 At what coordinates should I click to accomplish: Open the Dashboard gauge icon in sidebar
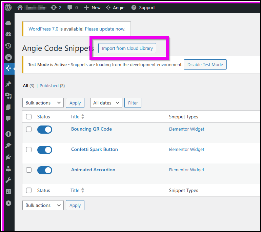coord(8,34)
